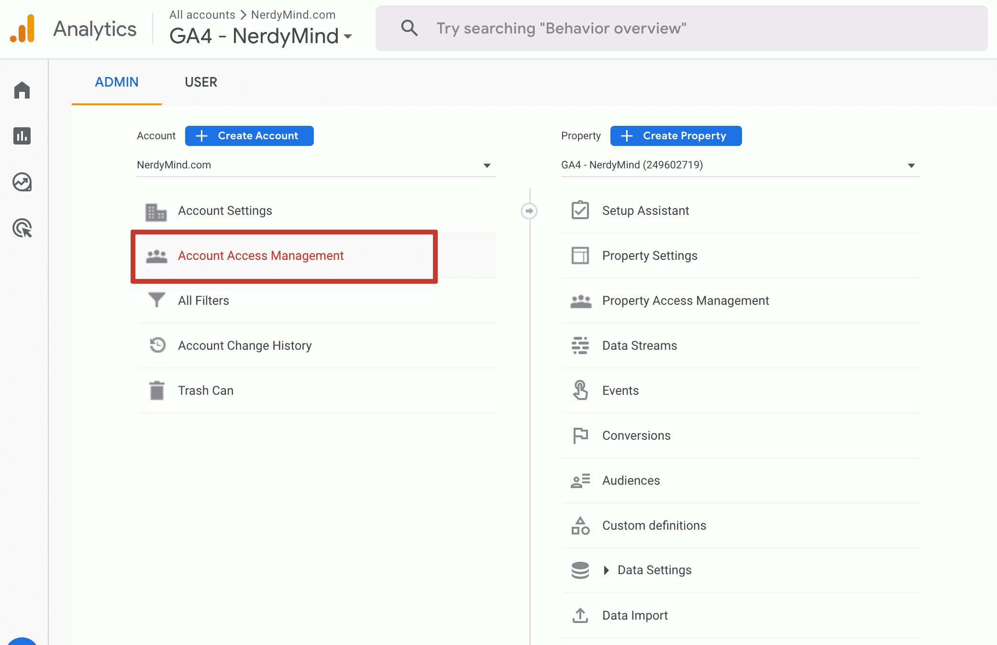Click the Custom definitions shapes icon

click(x=580, y=525)
